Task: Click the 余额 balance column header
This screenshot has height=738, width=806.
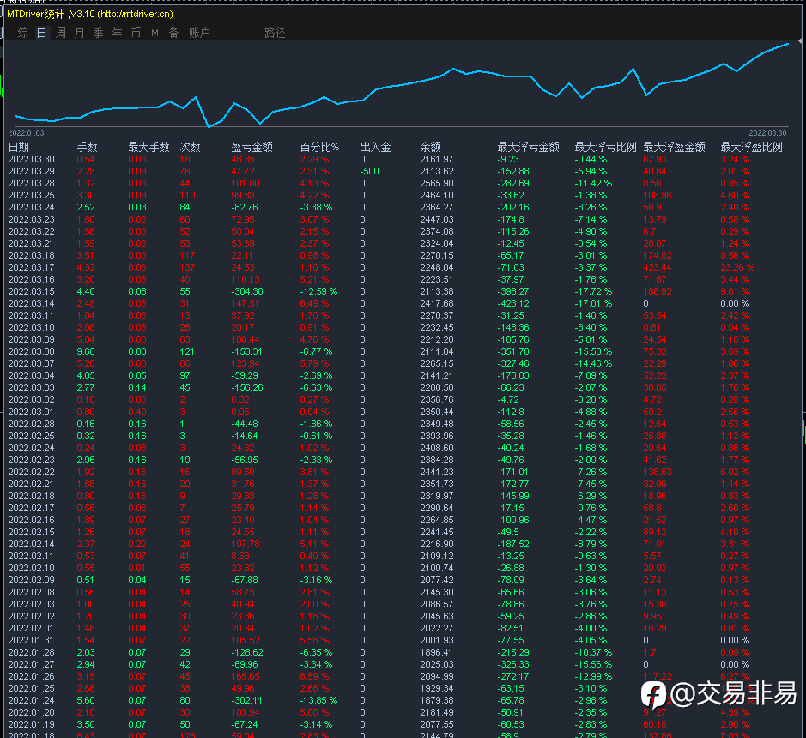Action: (431, 147)
